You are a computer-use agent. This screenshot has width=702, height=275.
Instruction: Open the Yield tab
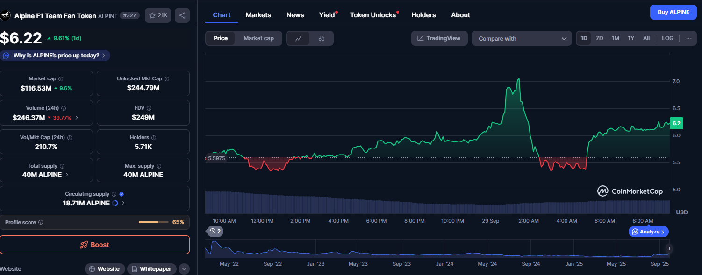click(x=328, y=15)
